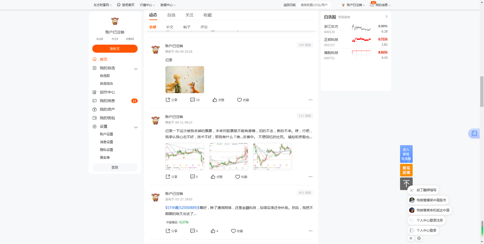
Task: Toggle 收藏 heart on the ST中嘉 post
Action: click(233, 231)
